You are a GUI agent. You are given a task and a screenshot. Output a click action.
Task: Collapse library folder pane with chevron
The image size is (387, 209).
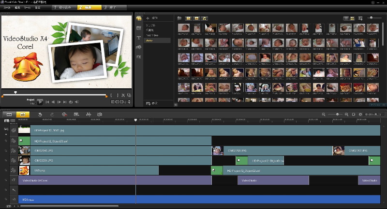point(175,104)
